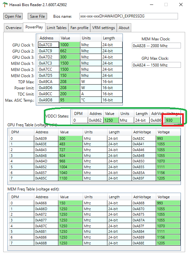Image resolution: width=188 pixels, height=255 pixels.
Task: Click MEM Freq AdrVoltage cell 0xA88E
Action: pyautogui.click(x=144, y=243)
